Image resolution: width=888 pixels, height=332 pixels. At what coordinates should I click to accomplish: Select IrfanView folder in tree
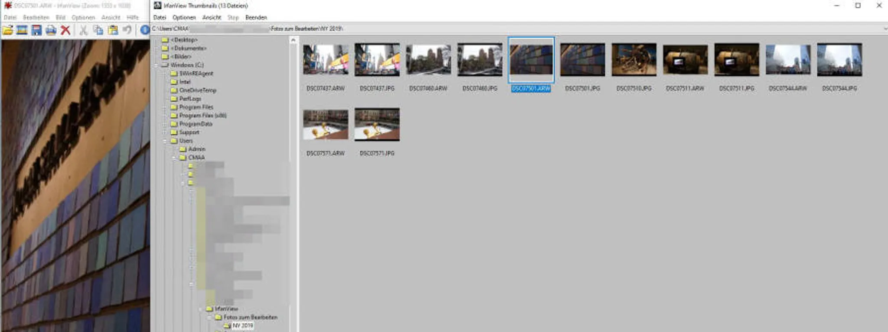[226, 309]
